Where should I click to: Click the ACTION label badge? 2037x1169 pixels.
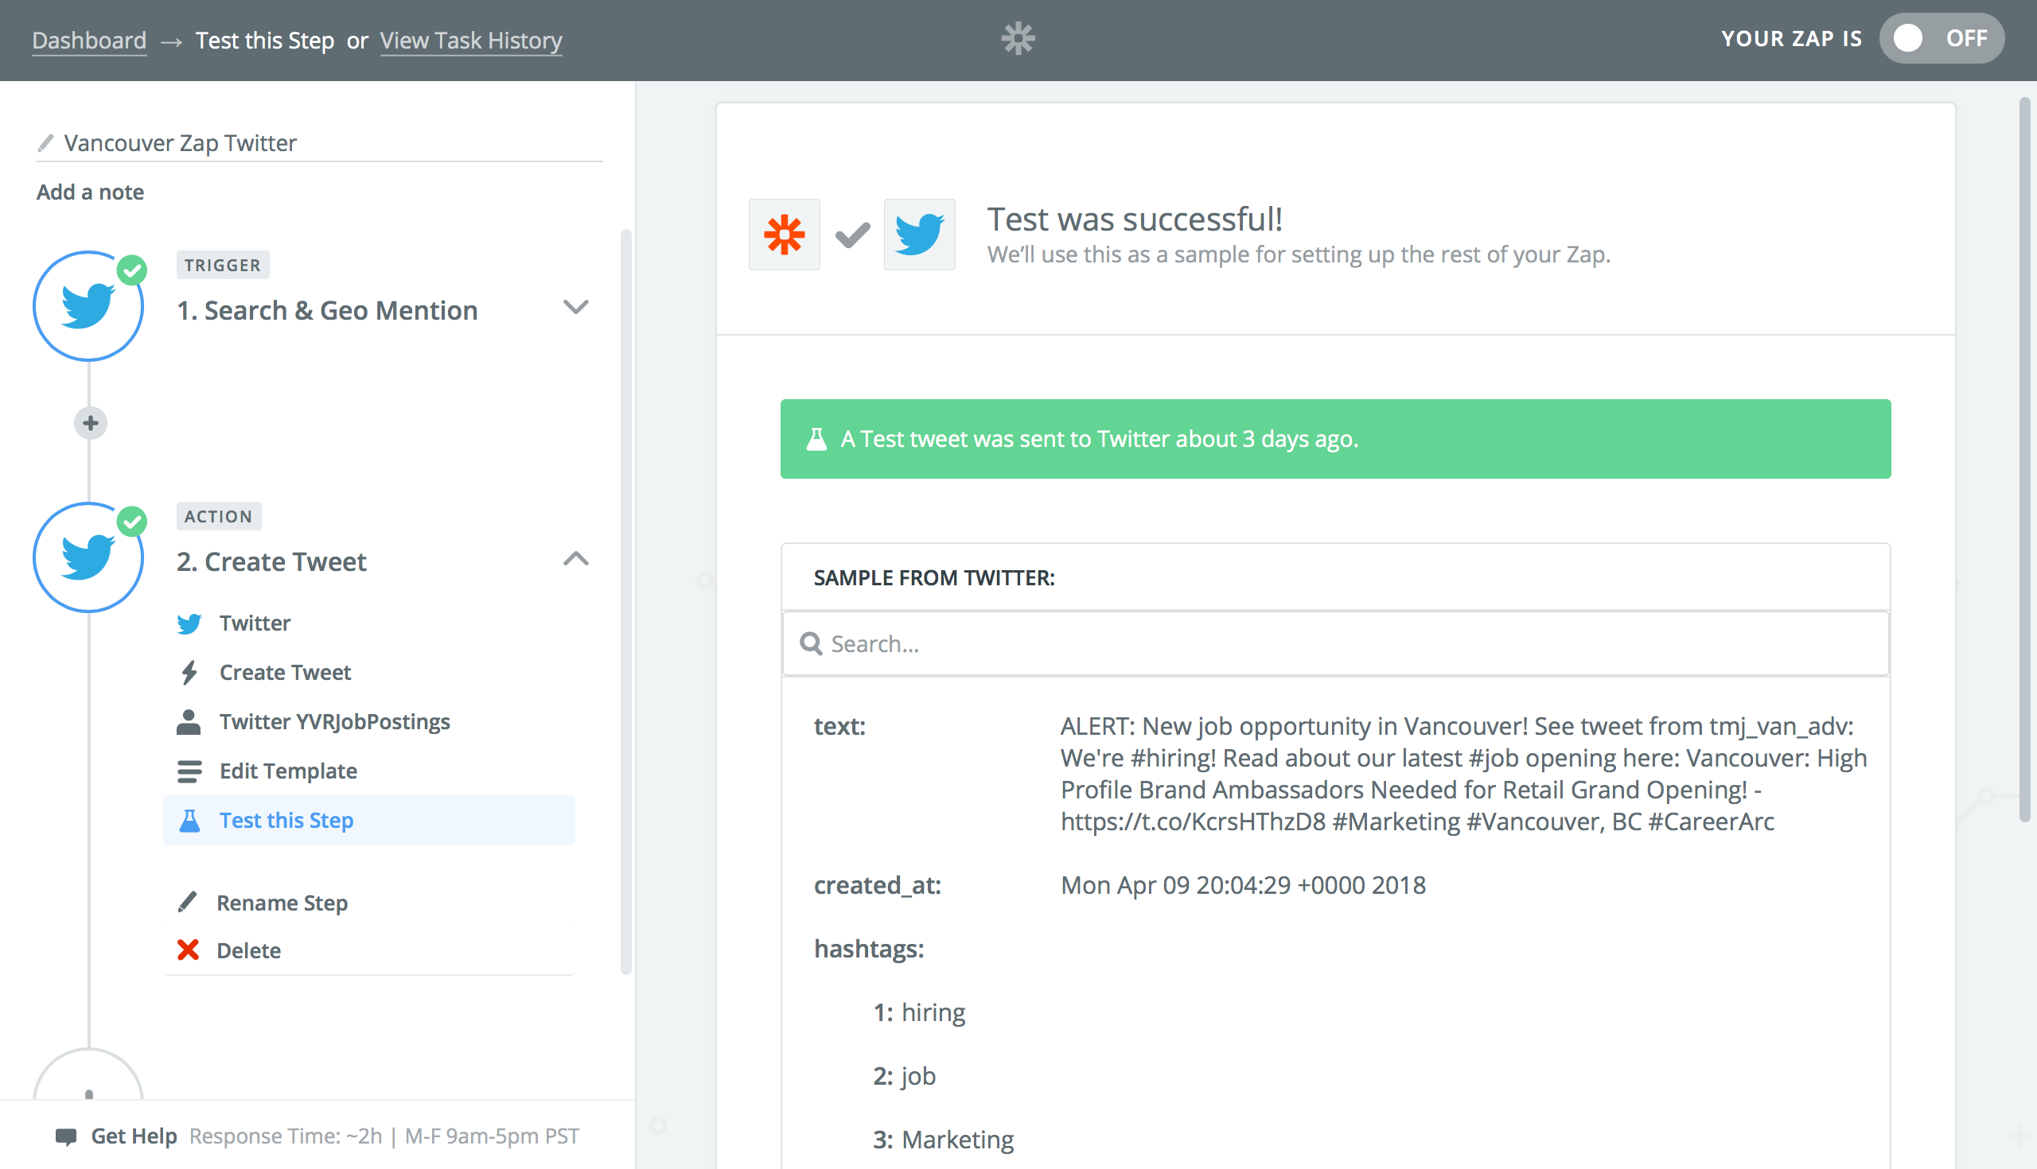tap(219, 516)
